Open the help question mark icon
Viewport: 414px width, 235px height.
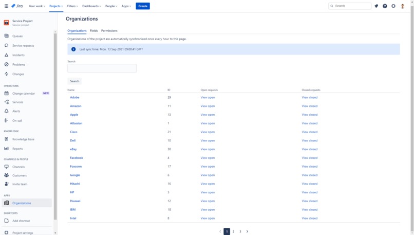tap(385, 6)
